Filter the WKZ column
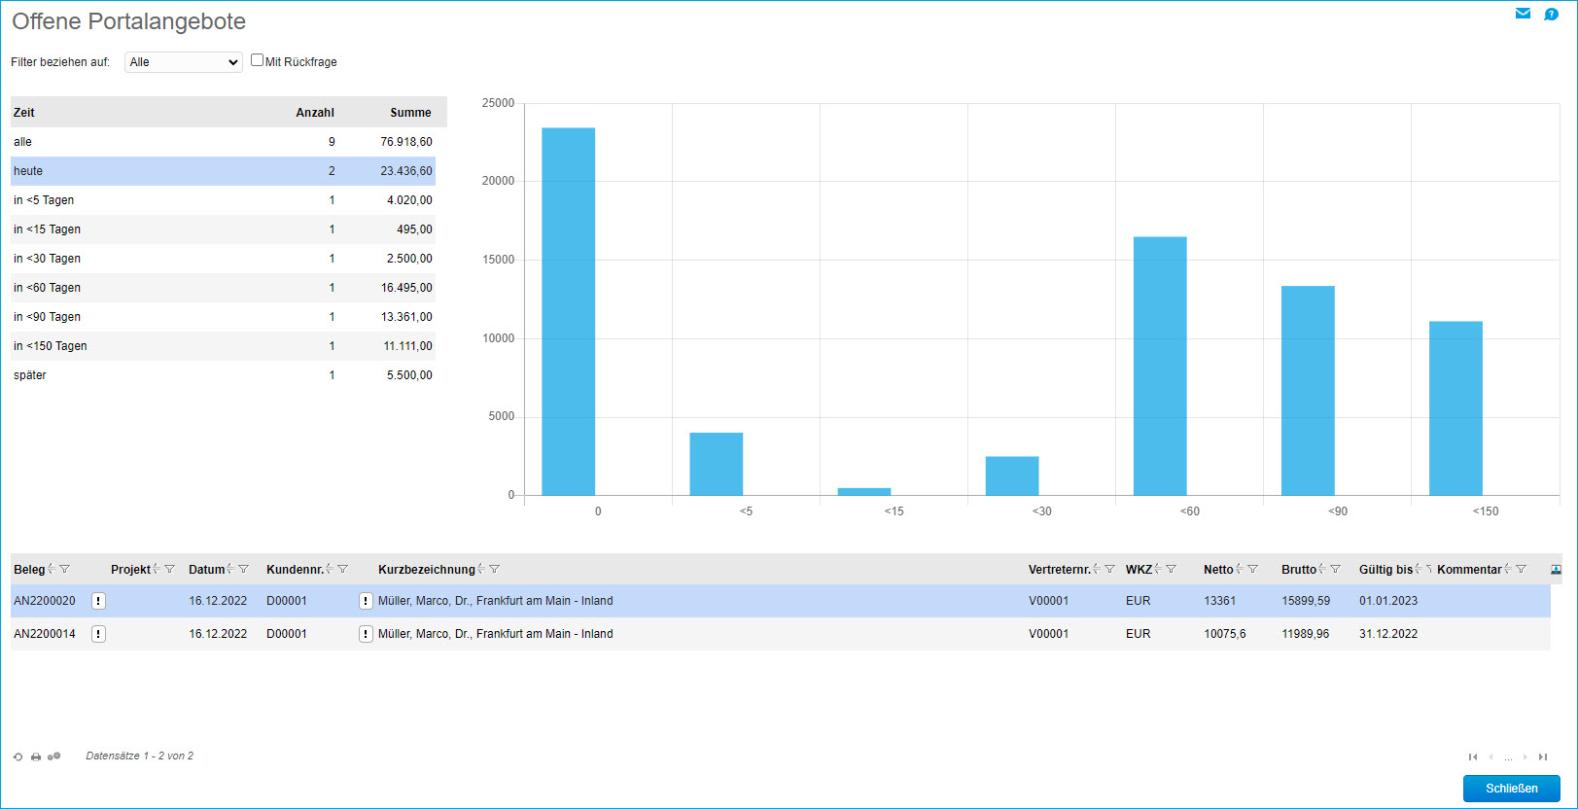The width and height of the screenshot is (1578, 809). tap(1171, 569)
